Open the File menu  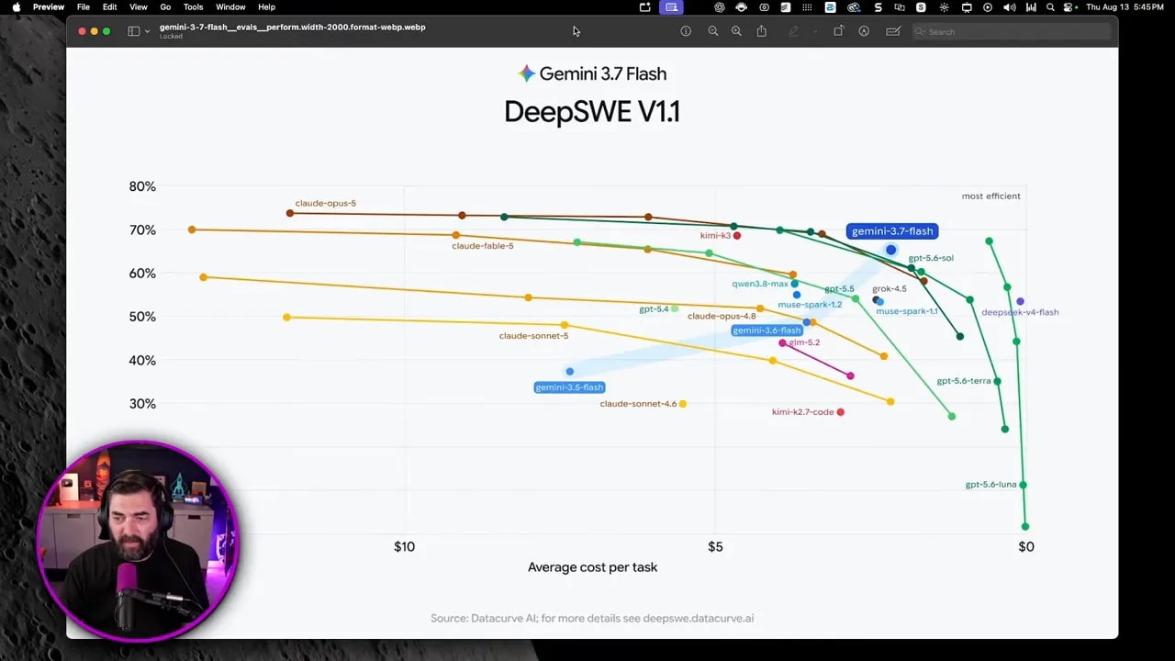pyautogui.click(x=84, y=7)
